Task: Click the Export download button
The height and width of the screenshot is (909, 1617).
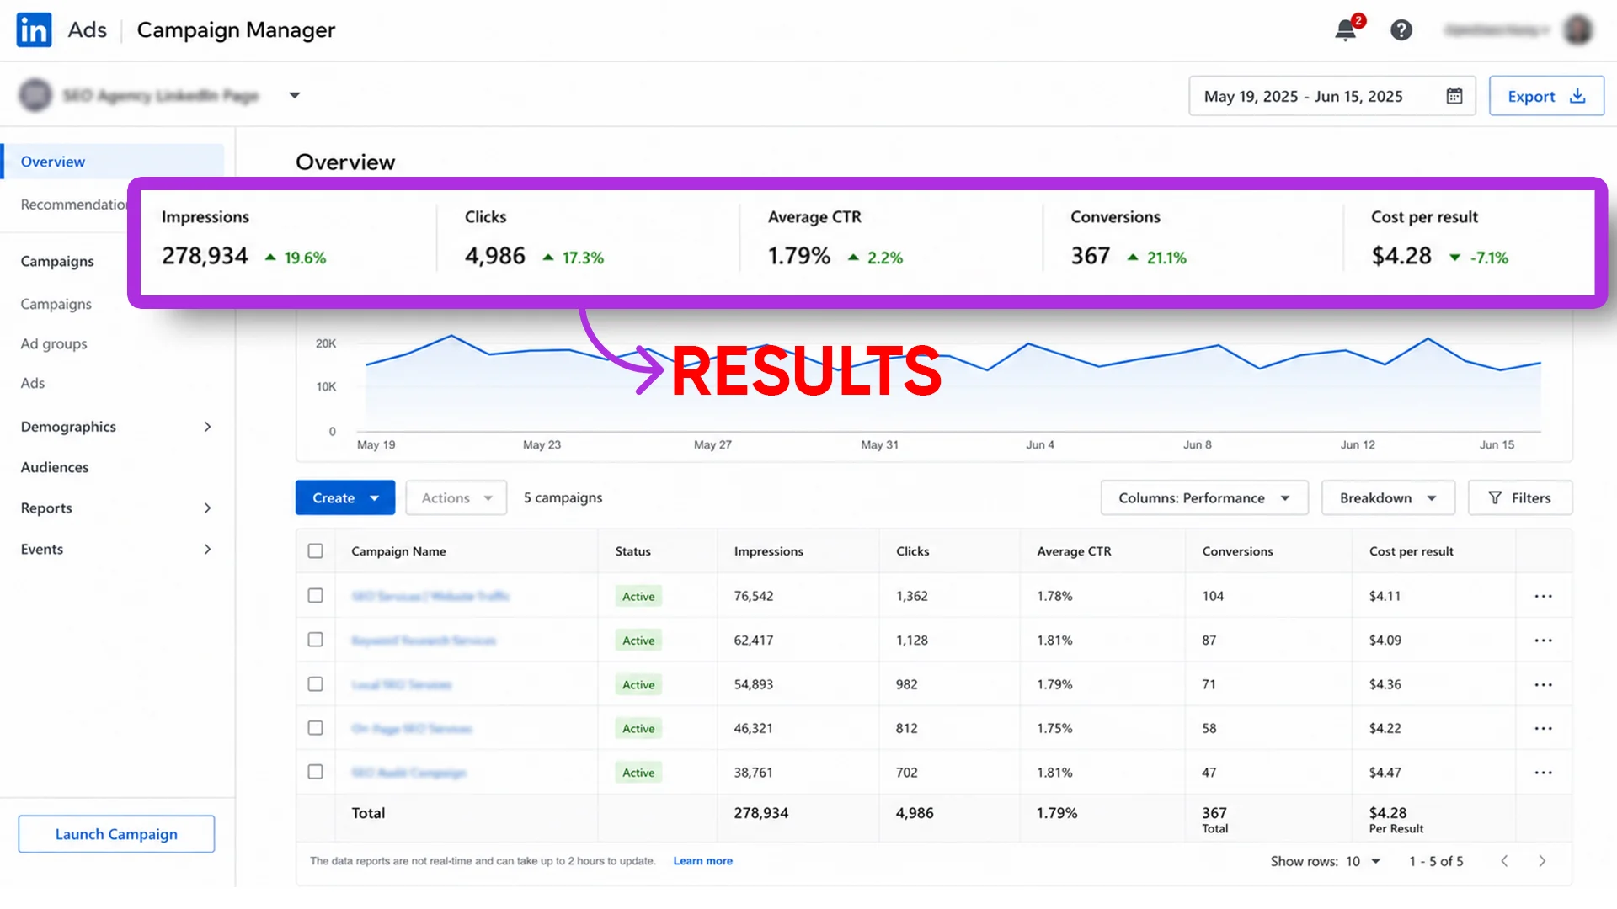Action: tap(1546, 96)
